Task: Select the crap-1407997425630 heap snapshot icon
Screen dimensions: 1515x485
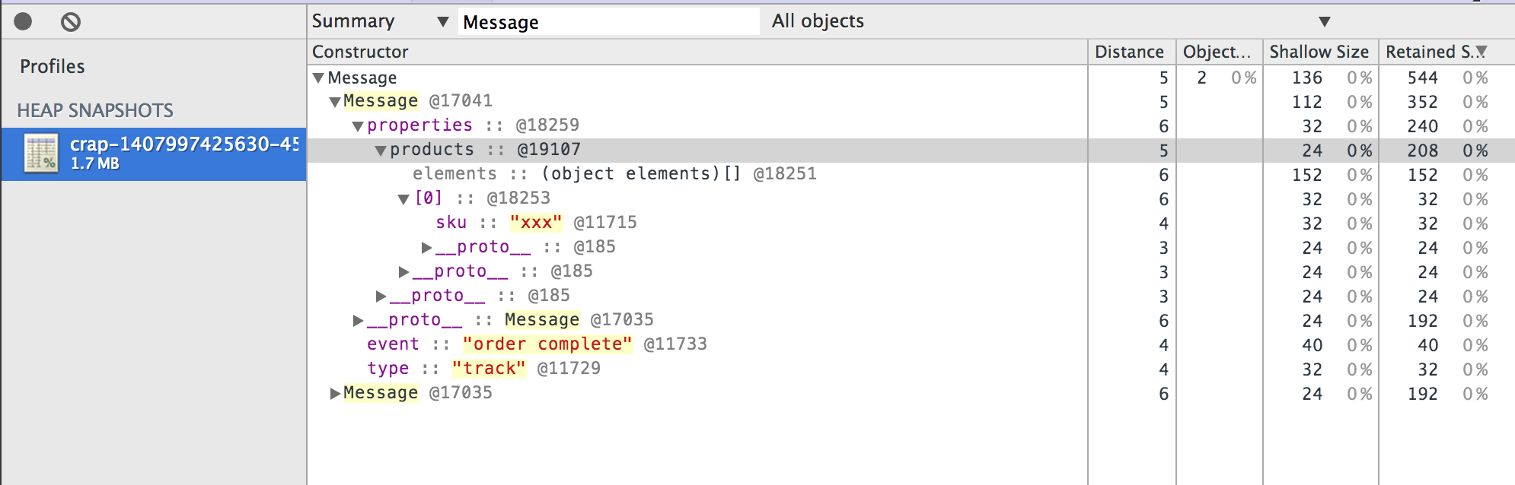Action: (x=41, y=154)
